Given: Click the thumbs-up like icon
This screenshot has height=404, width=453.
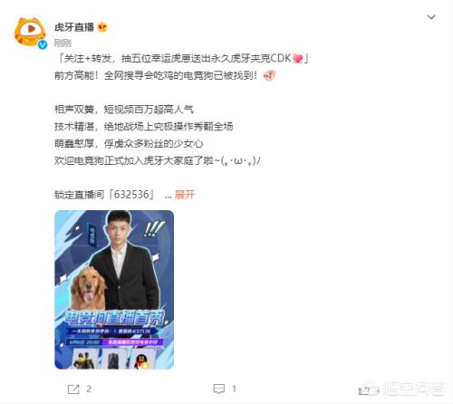Looking at the screenshot, I should (x=365, y=390).
